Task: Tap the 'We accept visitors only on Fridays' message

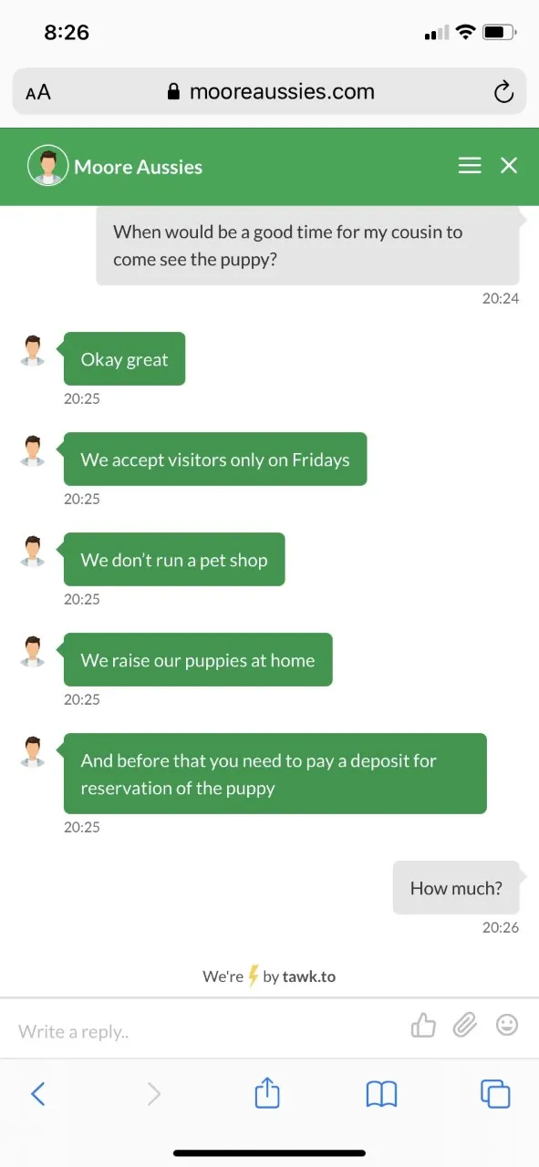Action: point(215,460)
